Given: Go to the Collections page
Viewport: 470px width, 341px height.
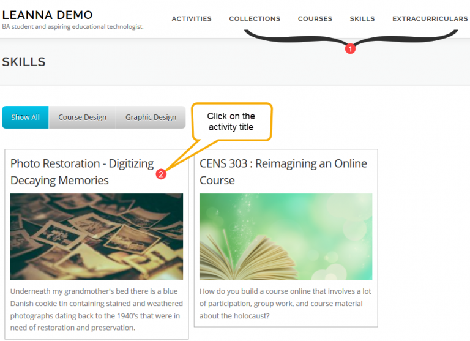Looking at the screenshot, I should point(255,19).
